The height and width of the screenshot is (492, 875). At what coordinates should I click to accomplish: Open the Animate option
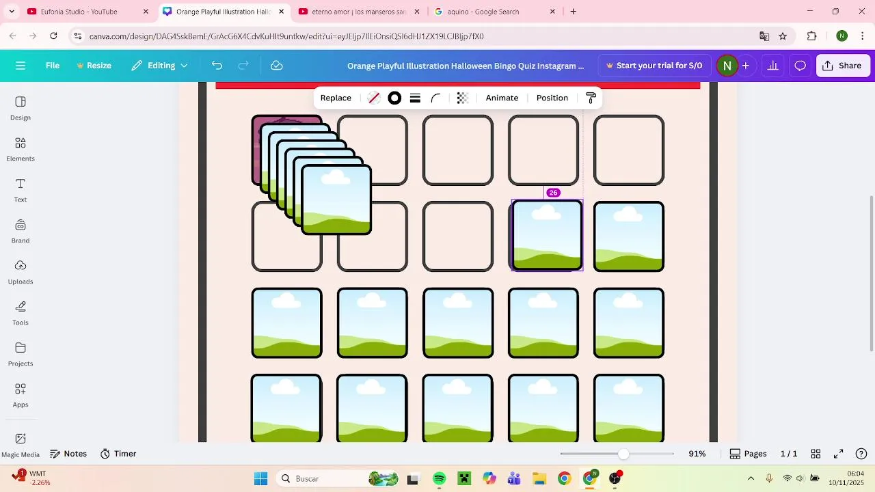pos(502,98)
